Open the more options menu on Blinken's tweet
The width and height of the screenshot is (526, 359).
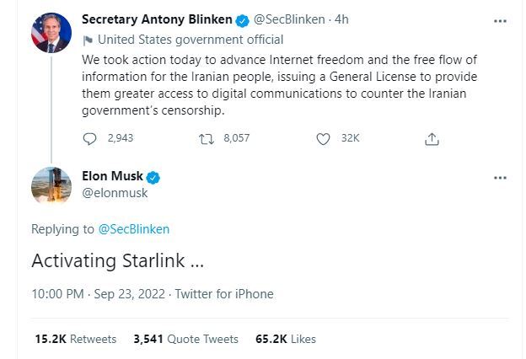[500, 21]
